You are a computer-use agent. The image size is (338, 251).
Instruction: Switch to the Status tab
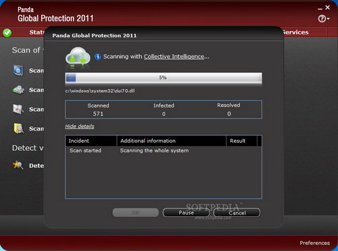point(37,32)
